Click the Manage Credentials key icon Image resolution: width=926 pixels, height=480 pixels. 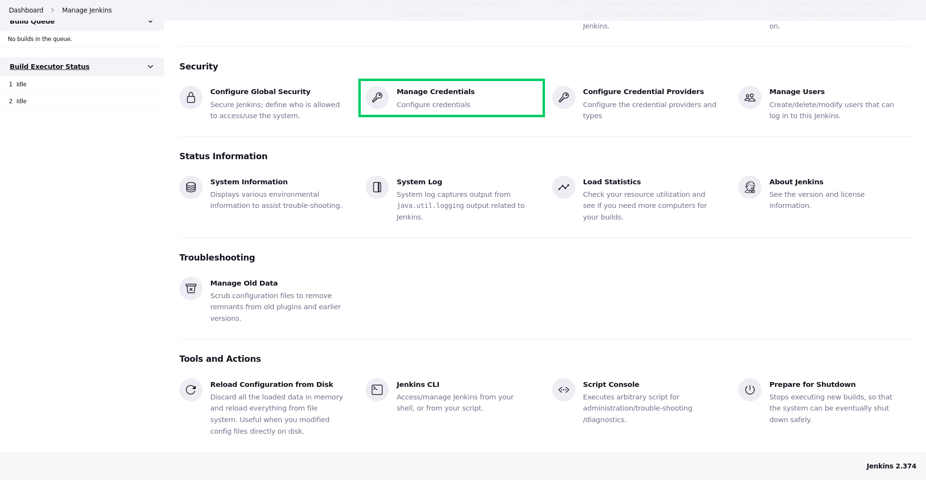tap(377, 97)
